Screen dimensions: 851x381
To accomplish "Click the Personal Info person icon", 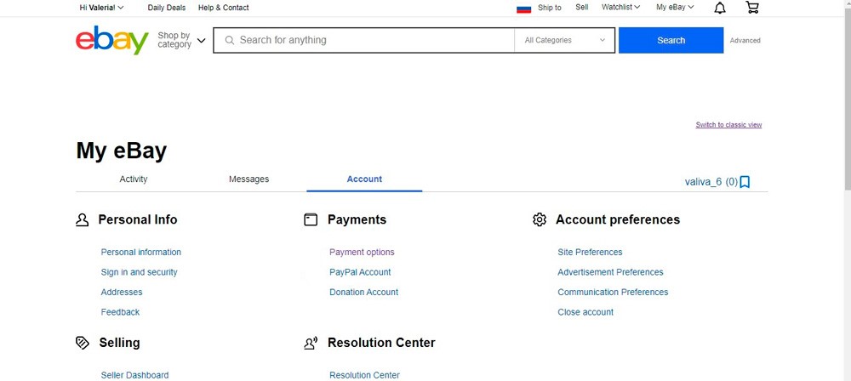I will (x=82, y=219).
